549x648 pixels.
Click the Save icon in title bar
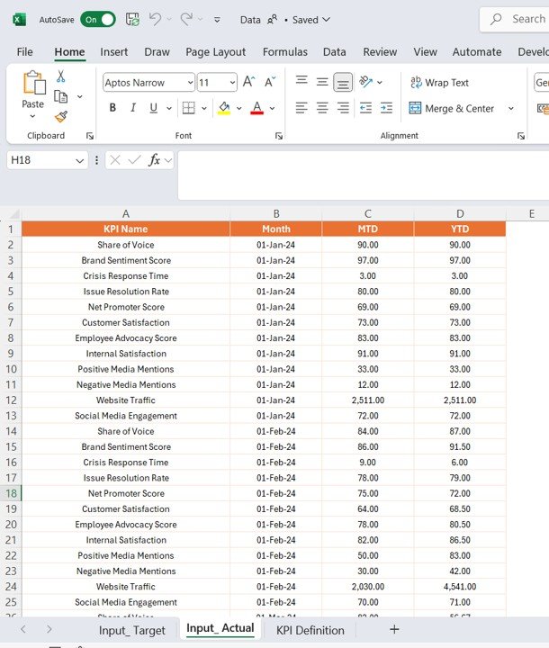click(132, 19)
